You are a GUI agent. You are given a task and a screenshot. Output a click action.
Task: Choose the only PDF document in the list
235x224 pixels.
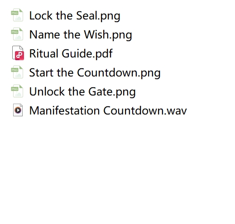(x=71, y=53)
